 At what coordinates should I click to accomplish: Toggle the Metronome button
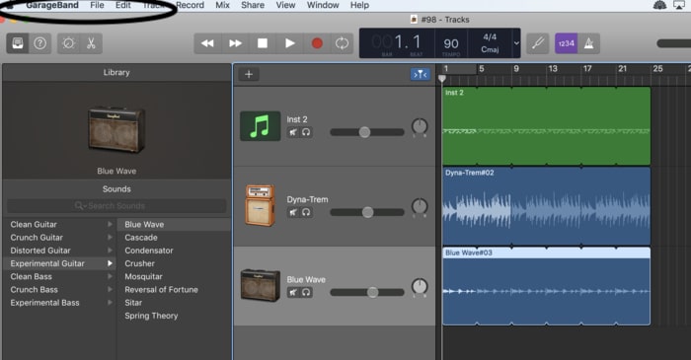[x=588, y=43]
